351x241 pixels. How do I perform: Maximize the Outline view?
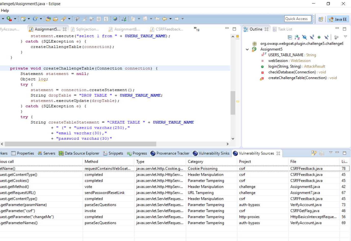pos(345,29)
